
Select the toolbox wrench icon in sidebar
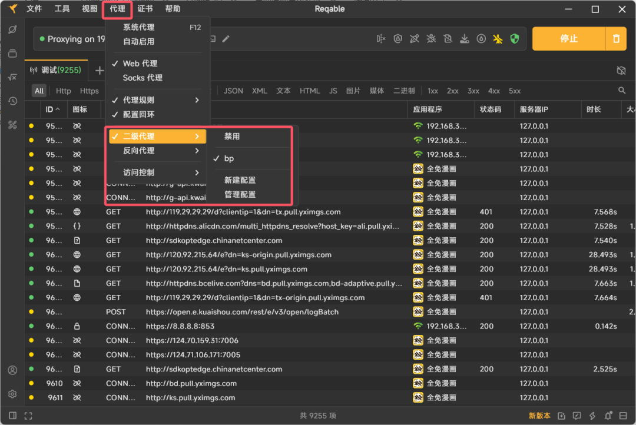12,125
